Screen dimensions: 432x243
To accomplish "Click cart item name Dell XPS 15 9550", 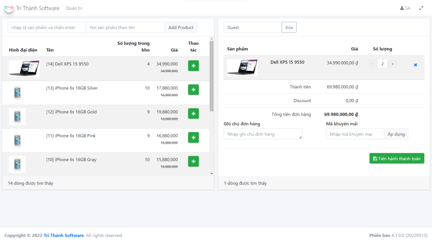I will tap(287, 62).
